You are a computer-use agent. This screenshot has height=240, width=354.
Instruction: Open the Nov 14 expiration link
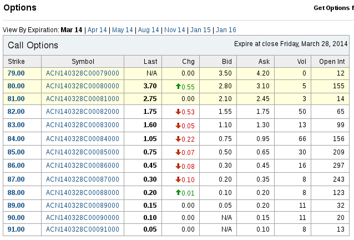175,30
